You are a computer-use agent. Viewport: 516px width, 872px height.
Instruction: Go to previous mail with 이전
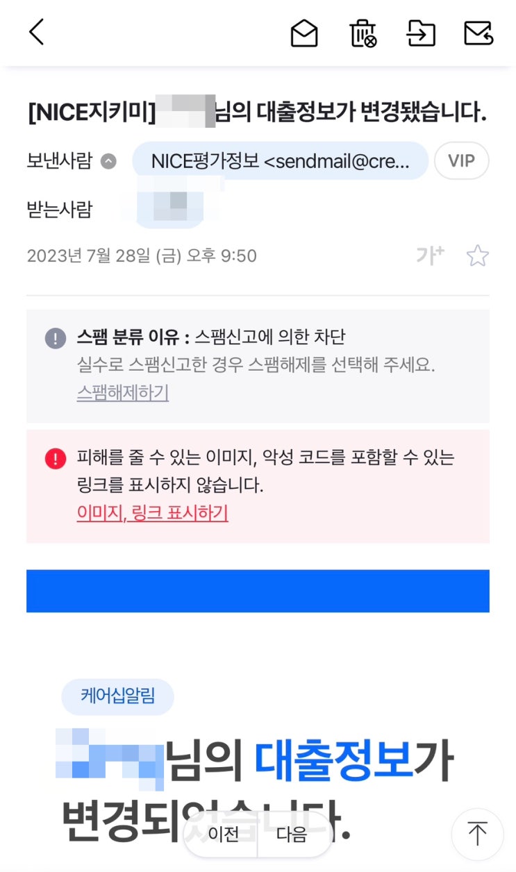pos(223,834)
